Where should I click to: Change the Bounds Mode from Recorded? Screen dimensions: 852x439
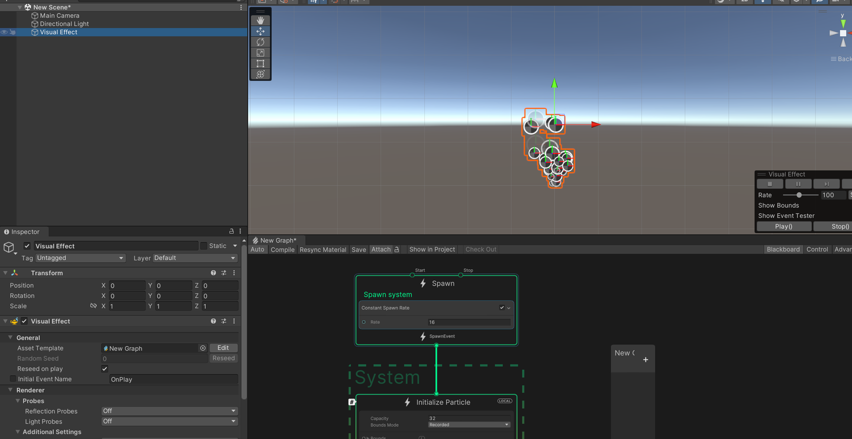[x=468, y=424]
